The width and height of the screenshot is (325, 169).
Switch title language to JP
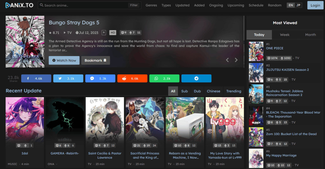pyautogui.click(x=298, y=5)
